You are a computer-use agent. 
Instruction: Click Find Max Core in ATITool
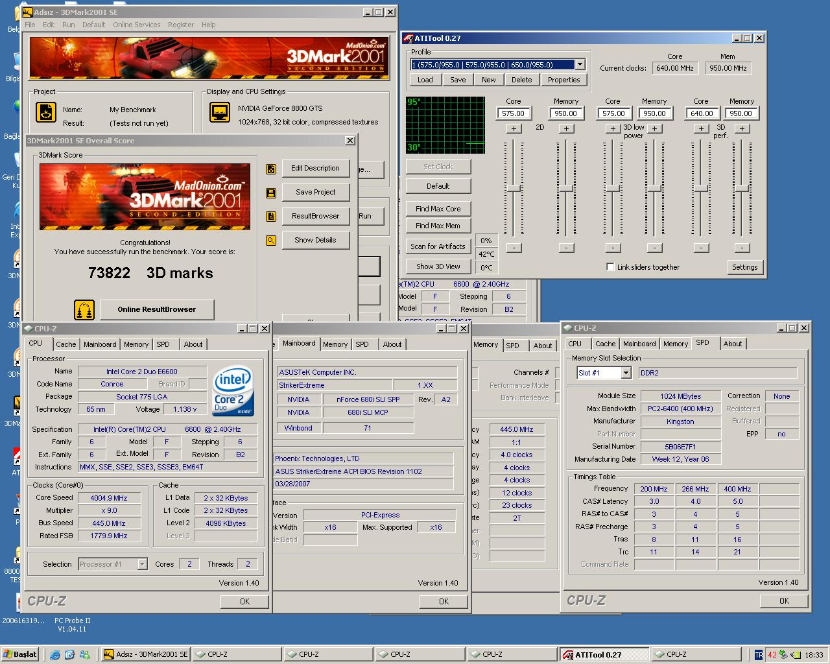[x=438, y=209]
